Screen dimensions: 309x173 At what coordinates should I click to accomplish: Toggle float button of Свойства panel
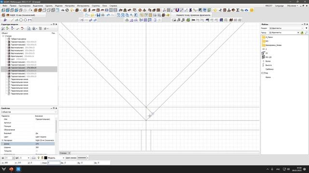(x=54, y=108)
